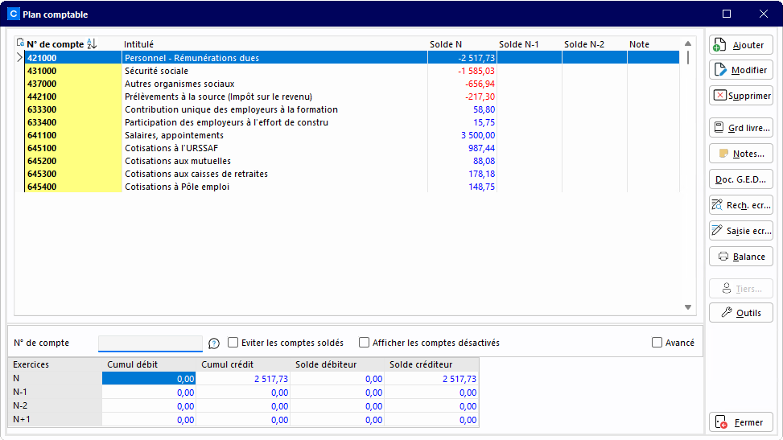
Task: Click 'Cotisations à Pôle emploi' label
Action: click(177, 187)
